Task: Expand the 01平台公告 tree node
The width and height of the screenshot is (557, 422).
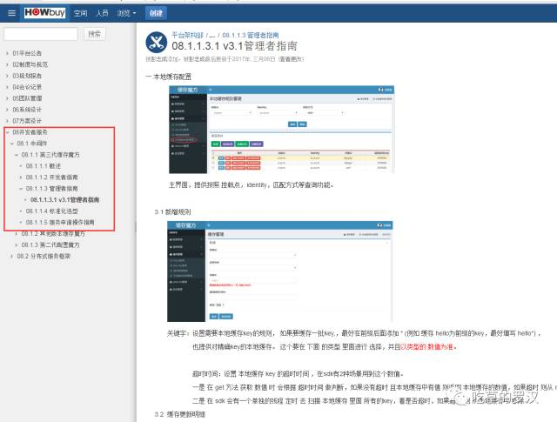Action: pos(8,53)
